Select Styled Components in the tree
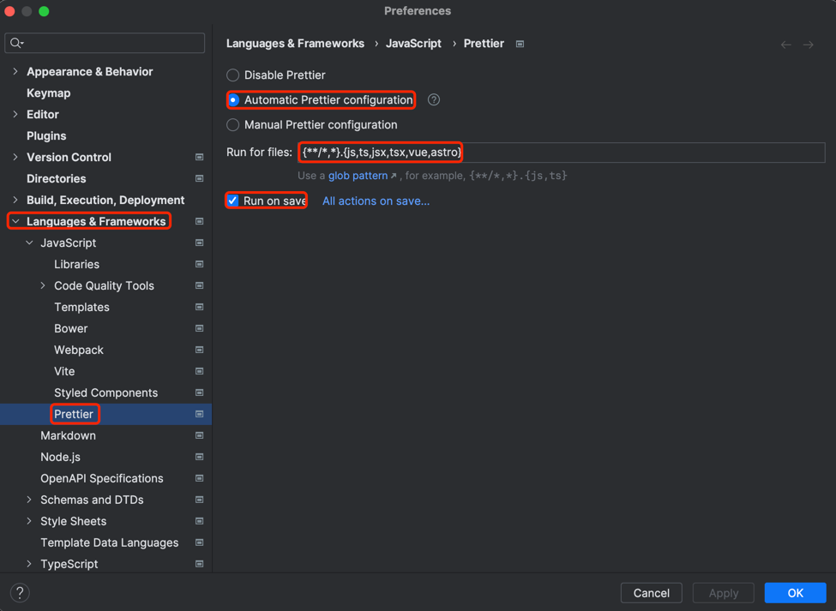The image size is (836, 611). (106, 392)
